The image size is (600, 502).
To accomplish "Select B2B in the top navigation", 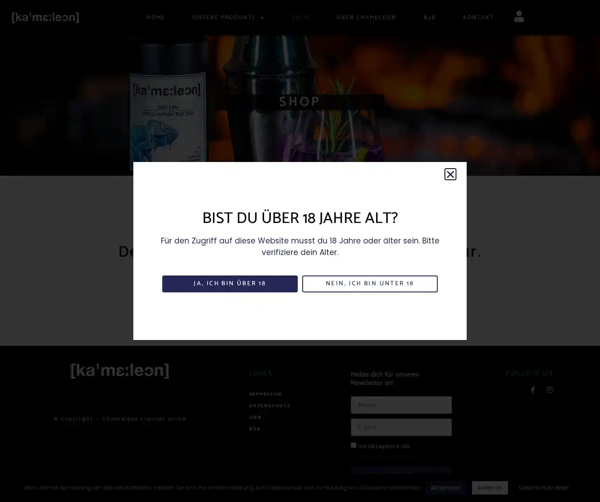I will [429, 17].
